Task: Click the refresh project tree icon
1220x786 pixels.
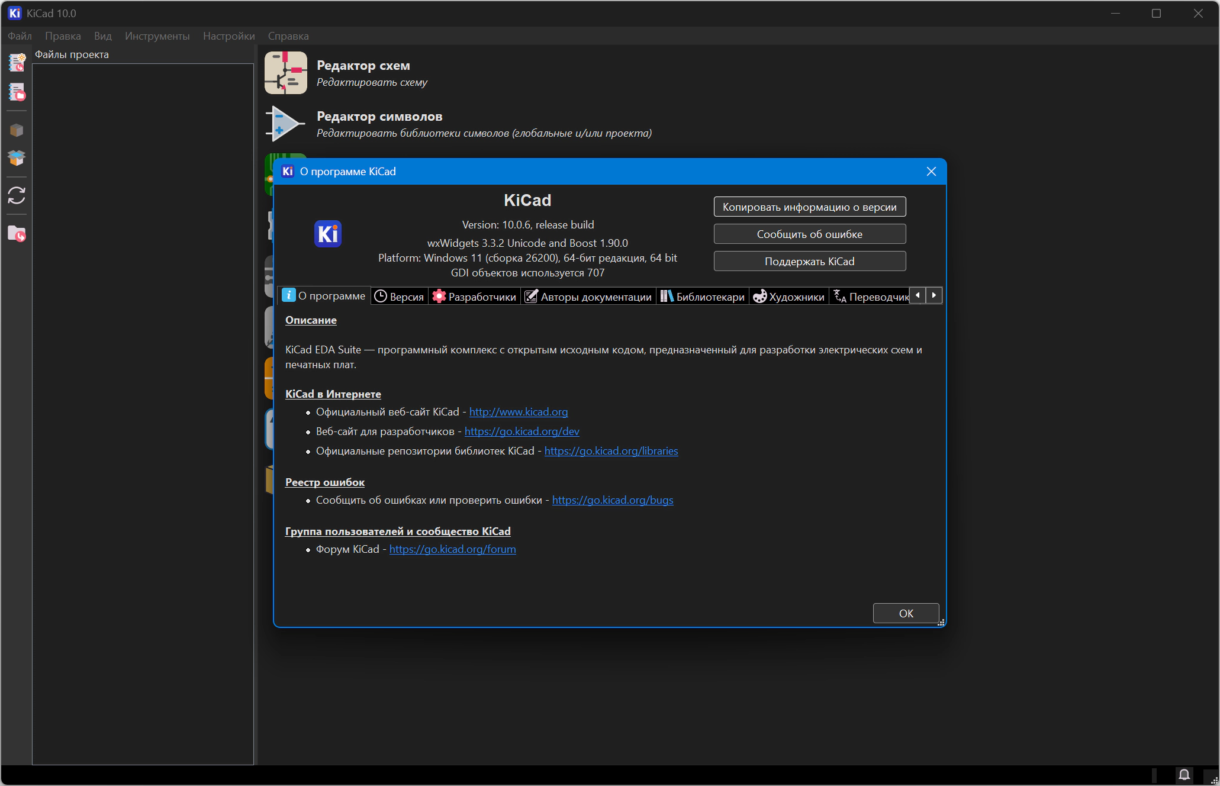Action: click(17, 195)
